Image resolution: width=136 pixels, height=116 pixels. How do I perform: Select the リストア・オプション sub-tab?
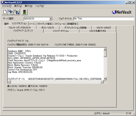tap(61, 31)
